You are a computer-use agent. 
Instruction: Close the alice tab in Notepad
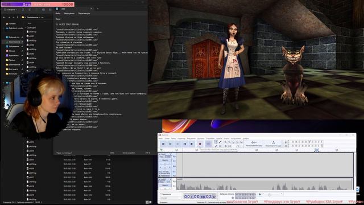point(91,9)
